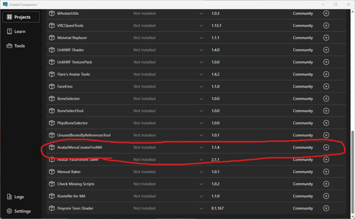355x219 pixels.
Task: Add the Check Missing Scripts package
Action: pyautogui.click(x=326, y=184)
